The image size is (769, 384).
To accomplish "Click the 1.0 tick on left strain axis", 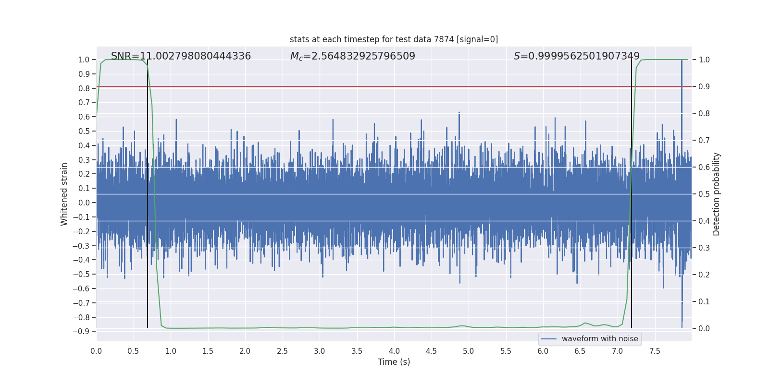I will pos(84,60).
